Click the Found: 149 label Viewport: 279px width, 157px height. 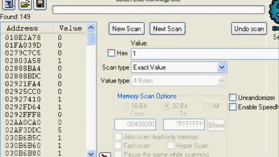15,17
